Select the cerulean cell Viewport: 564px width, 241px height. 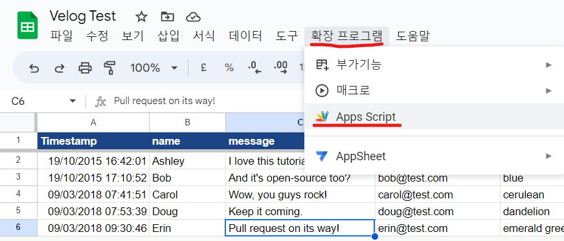click(532, 194)
